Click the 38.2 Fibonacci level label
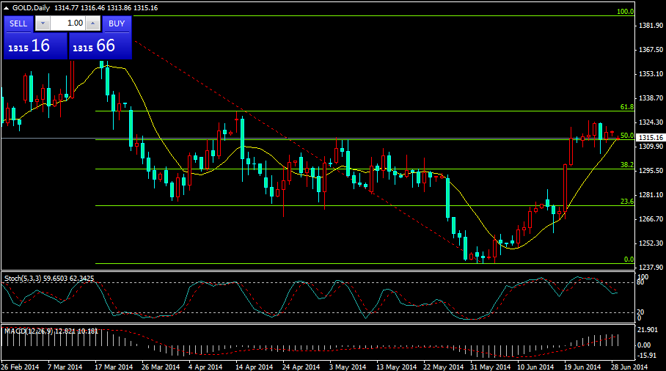The width and height of the screenshot is (666, 371). (626, 165)
